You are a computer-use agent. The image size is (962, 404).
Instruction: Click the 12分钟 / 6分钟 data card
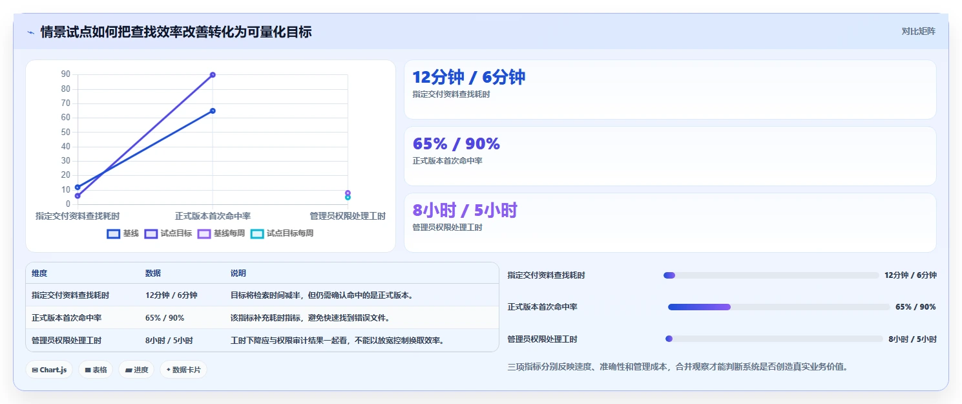(670, 89)
